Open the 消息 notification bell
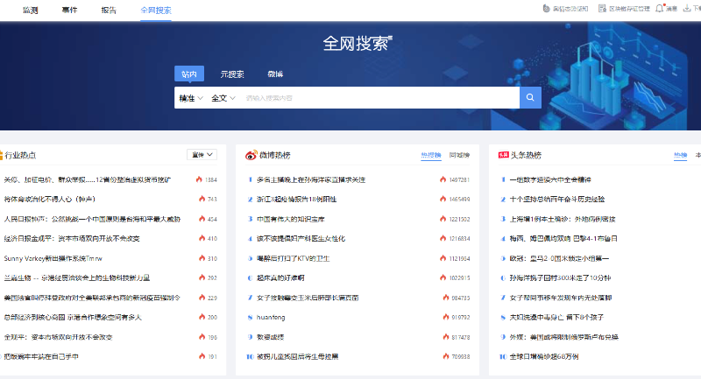The height and width of the screenshot is (379, 701). pyautogui.click(x=660, y=9)
